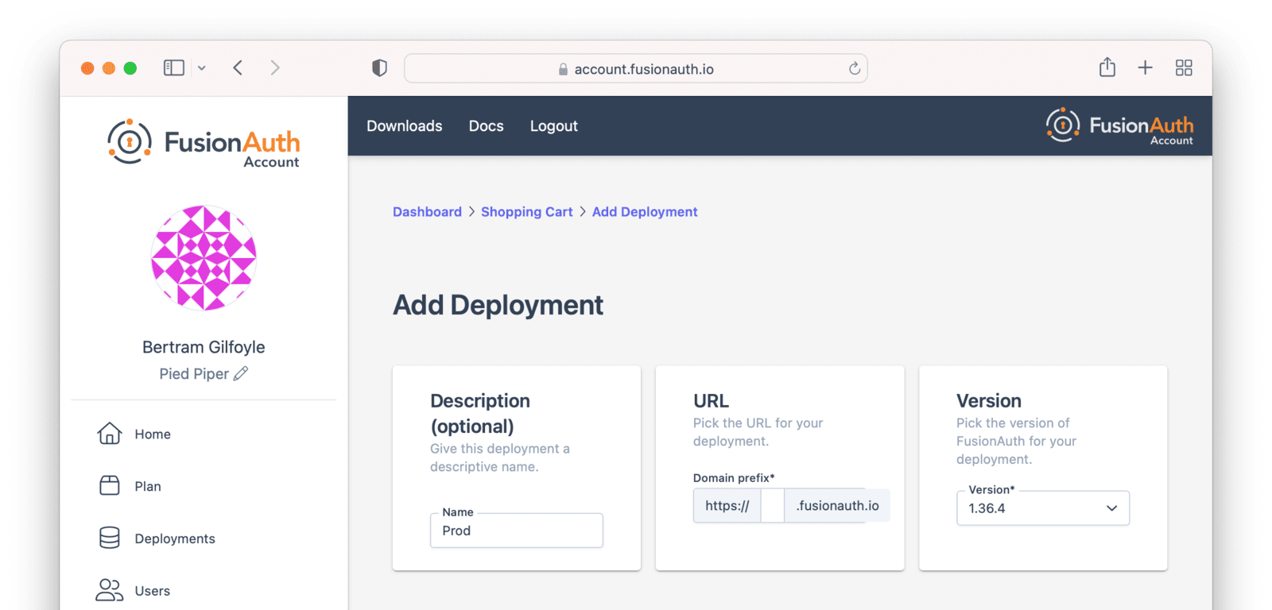This screenshot has width=1272, height=610.
Task: Click the Home house icon
Action: click(110, 434)
